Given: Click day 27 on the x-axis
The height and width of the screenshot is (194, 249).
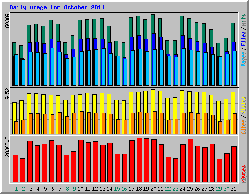Looking at the screenshot, I should [204, 189].
